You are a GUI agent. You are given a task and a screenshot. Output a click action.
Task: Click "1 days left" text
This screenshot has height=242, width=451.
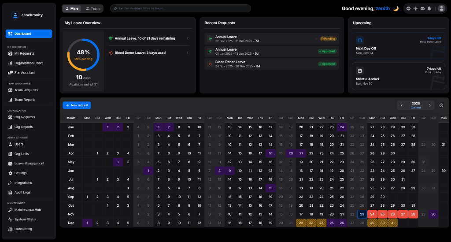(434, 38)
